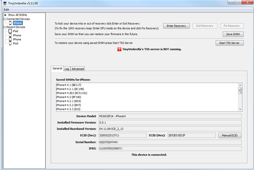Switch to the Log tab
Viewport: 254px width, 170px height.
click(x=67, y=69)
